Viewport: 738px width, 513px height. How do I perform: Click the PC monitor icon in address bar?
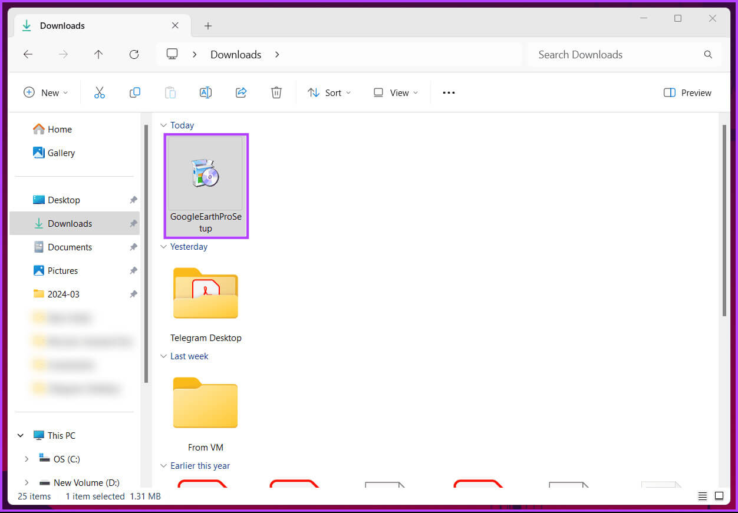[x=172, y=54]
